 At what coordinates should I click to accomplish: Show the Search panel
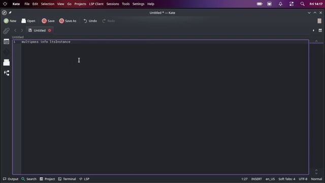(29, 179)
